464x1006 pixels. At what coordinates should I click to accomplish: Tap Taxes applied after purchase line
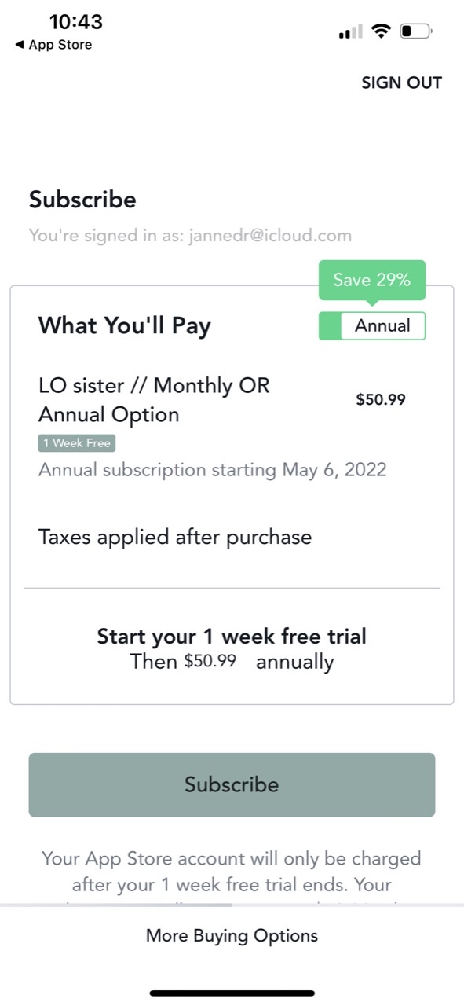[x=175, y=537]
